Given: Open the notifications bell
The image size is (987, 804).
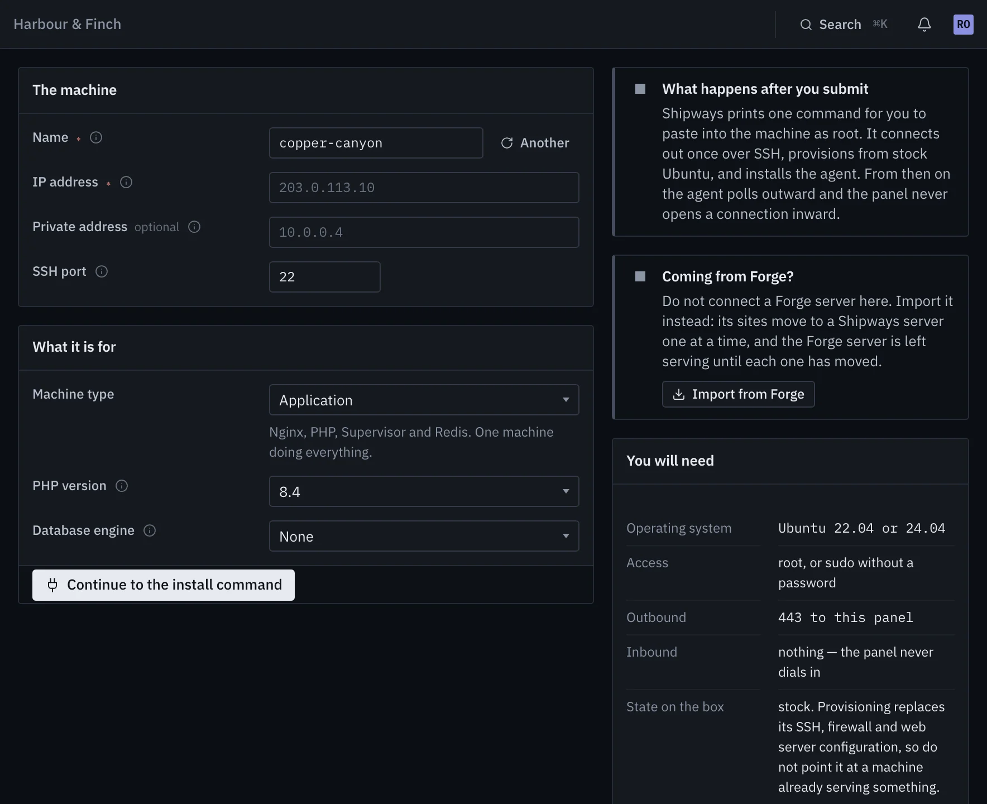Looking at the screenshot, I should tap(924, 25).
